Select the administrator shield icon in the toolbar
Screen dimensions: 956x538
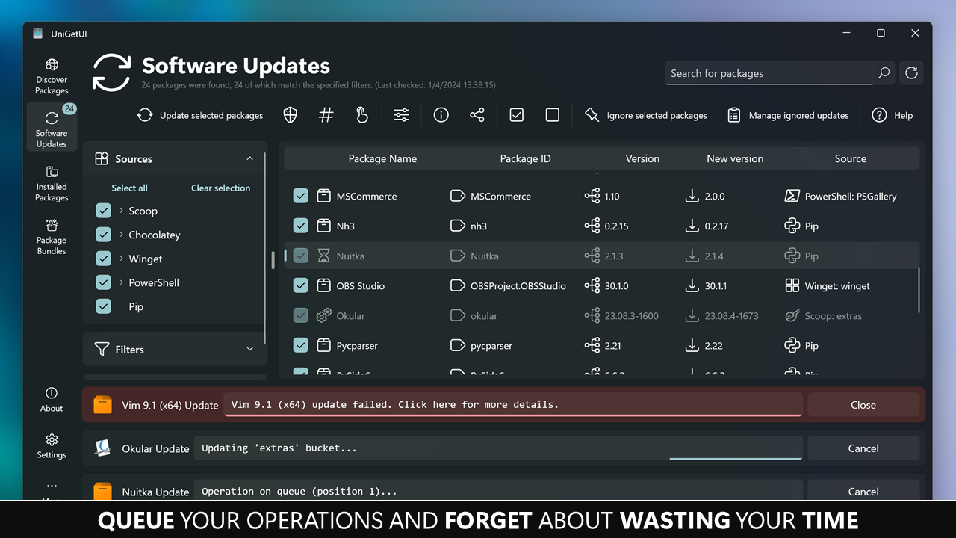[x=290, y=115]
